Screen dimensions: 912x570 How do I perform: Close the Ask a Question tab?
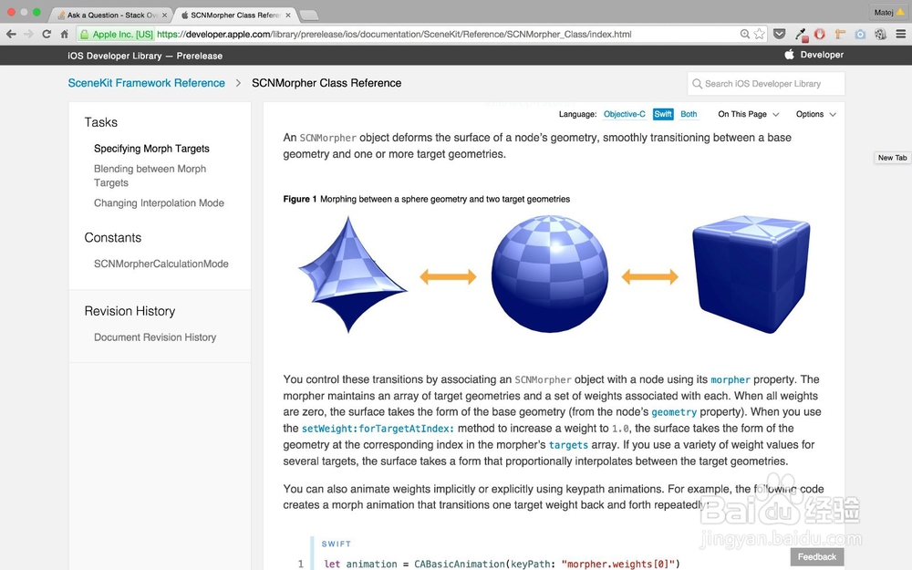164,16
